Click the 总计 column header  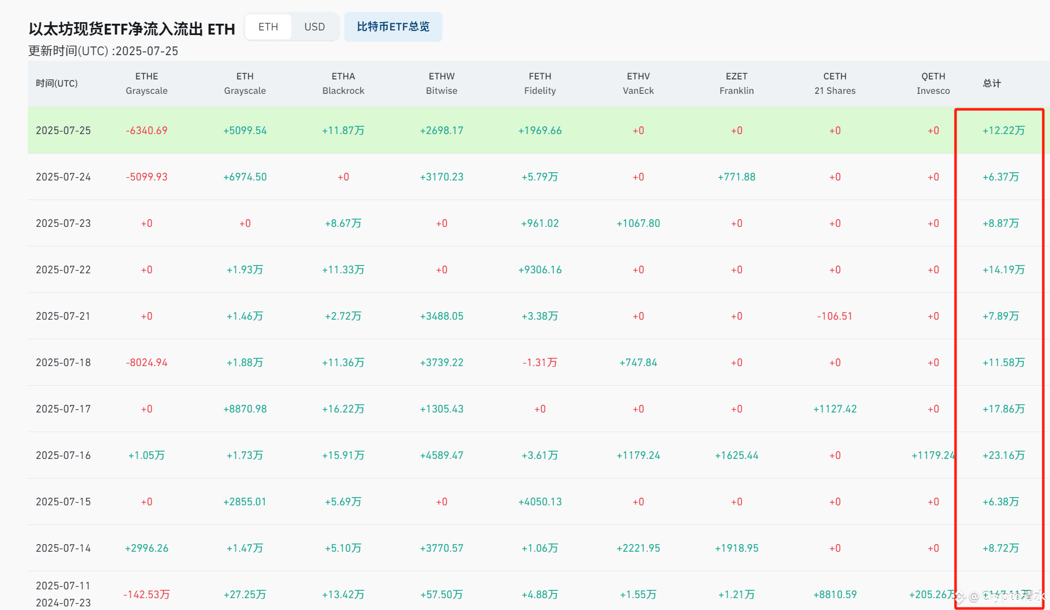point(992,84)
